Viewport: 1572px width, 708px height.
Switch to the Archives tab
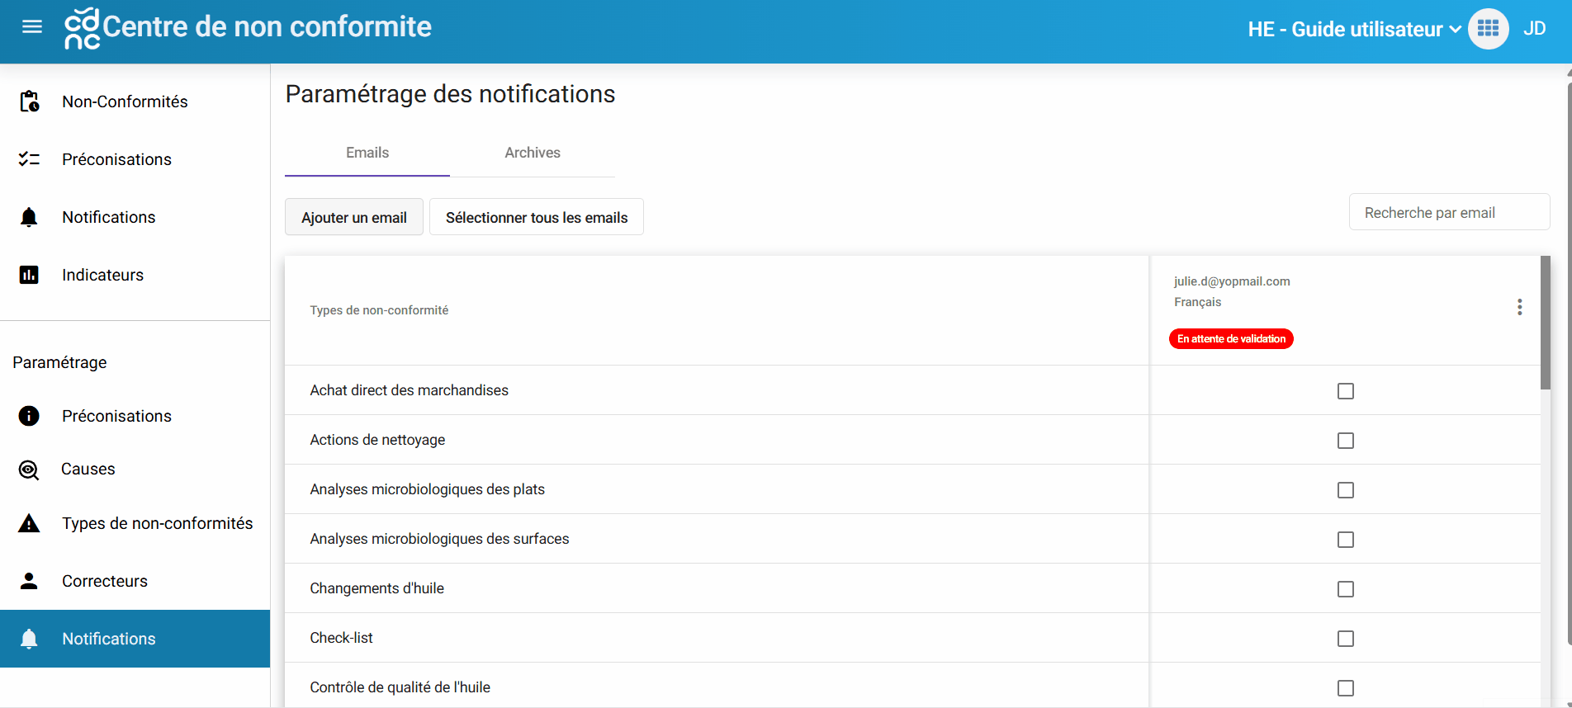[533, 153]
